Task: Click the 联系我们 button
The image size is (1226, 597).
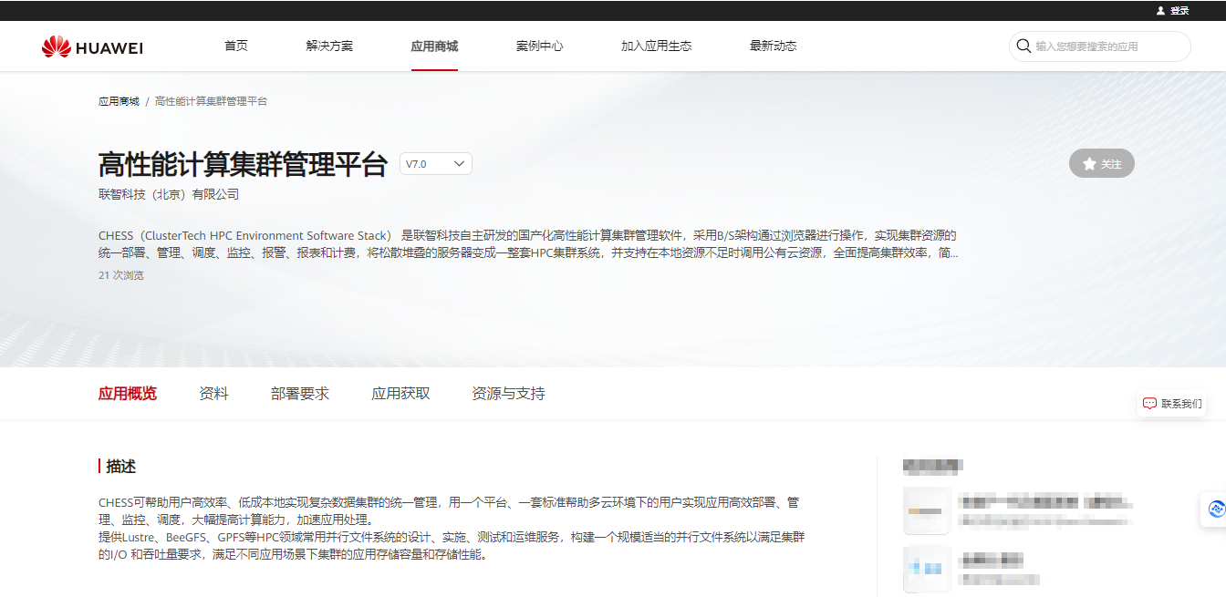Action: click(1172, 404)
